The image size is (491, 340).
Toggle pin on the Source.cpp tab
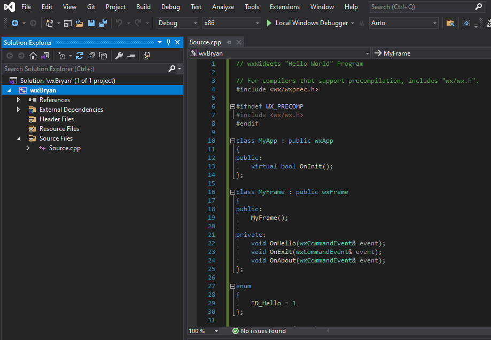[229, 42]
